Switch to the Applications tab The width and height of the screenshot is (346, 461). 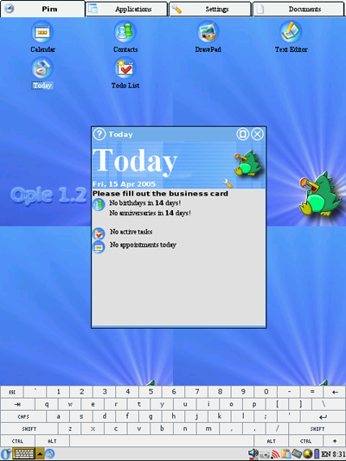point(126,10)
